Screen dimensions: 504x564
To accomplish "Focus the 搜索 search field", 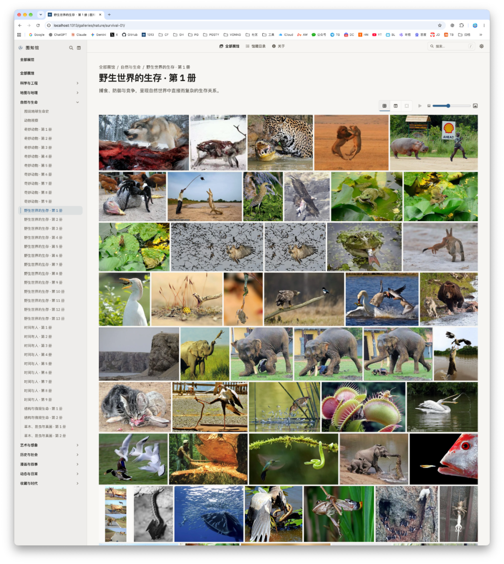I will tap(451, 46).
